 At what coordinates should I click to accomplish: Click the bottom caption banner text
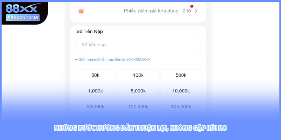tap(140, 128)
